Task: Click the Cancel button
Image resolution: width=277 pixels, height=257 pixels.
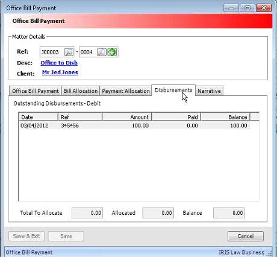Action: click(246, 236)
